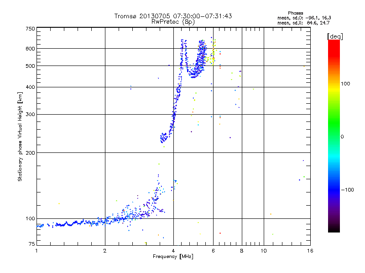Click the phase colorbar strip
The image size is (365, 273).
click(x=334, y=136)
